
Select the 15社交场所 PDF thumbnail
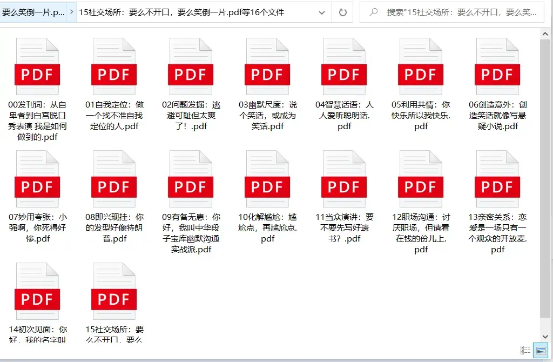pyautogui.click(x=113, y=292)
